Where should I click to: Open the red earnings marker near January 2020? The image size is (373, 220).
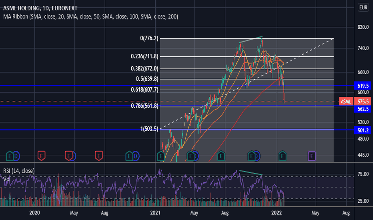[x=41, y=156]
